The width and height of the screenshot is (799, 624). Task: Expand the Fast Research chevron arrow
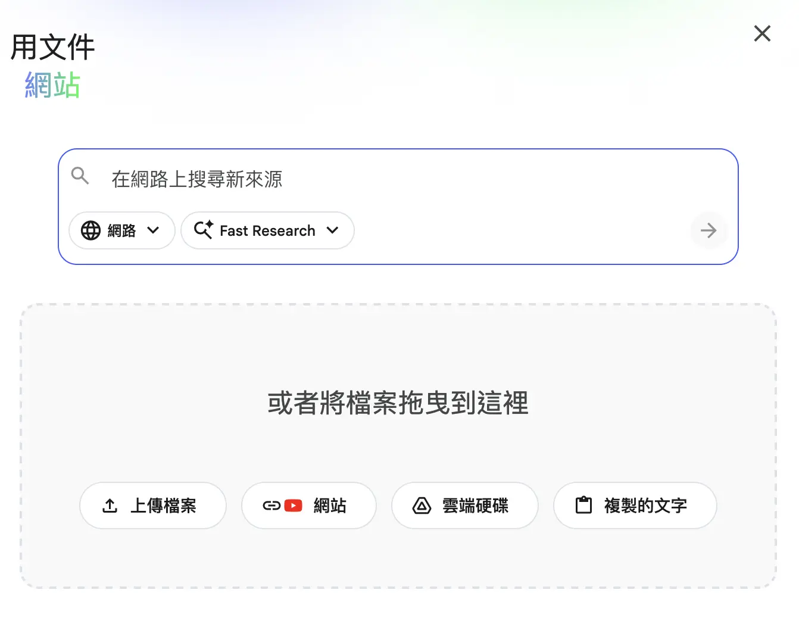coord(333,230)
